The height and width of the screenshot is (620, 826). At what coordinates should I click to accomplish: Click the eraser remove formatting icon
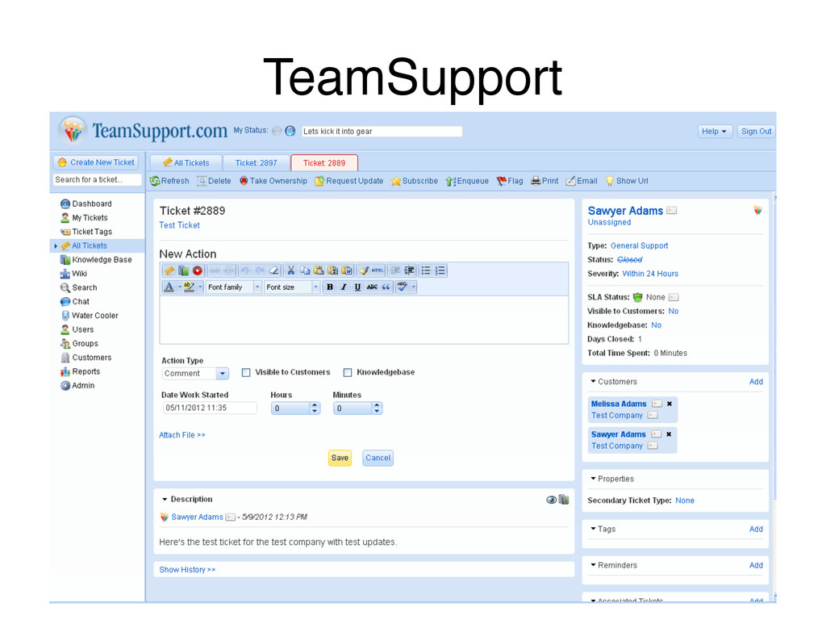coord(274,270)
